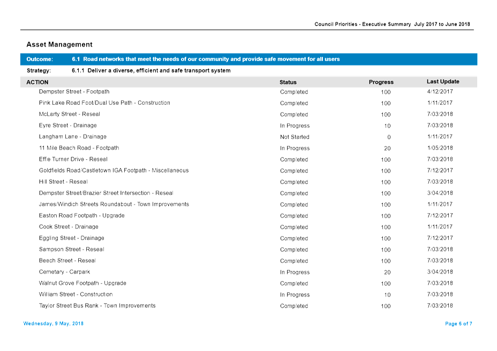The image size is (497, 351).
Task: Select 'Effie Turner Drive - Reseal' row
Action: (73, 159)
